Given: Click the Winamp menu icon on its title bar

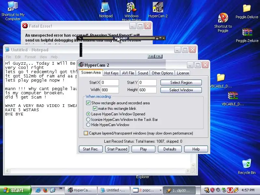Looking at the screenshot, I should point(80,38).
